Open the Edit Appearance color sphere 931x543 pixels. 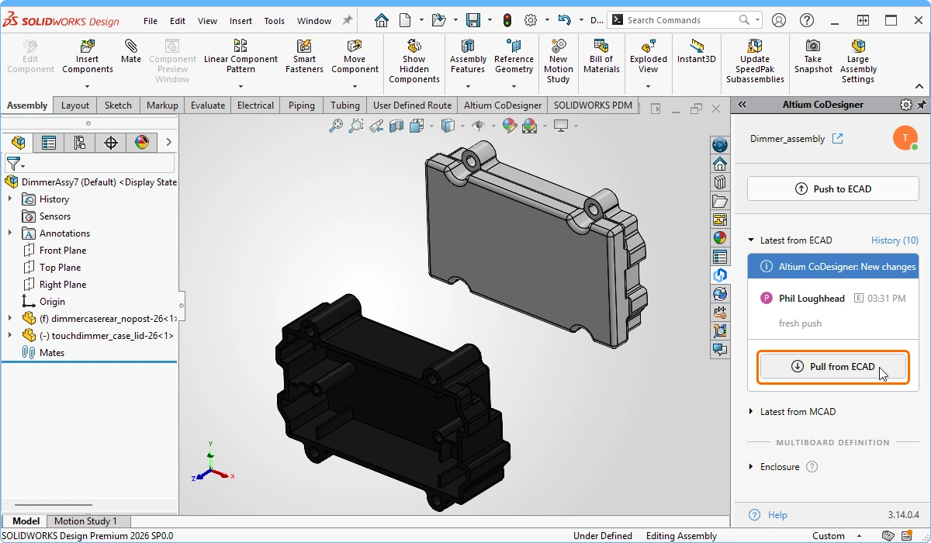509,126
